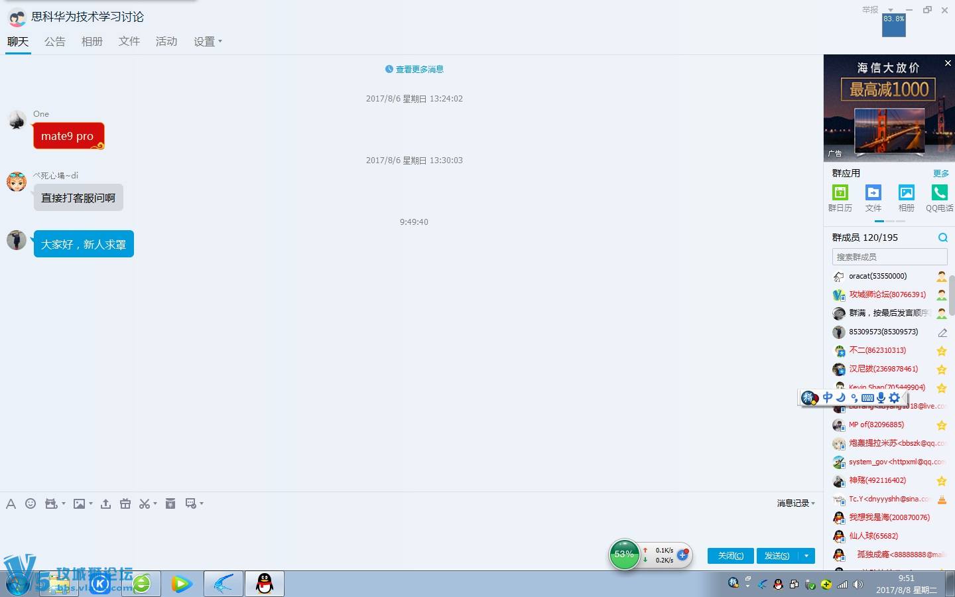Expand the scissors screenshot options arrow
955x597 pixels.
155,504
